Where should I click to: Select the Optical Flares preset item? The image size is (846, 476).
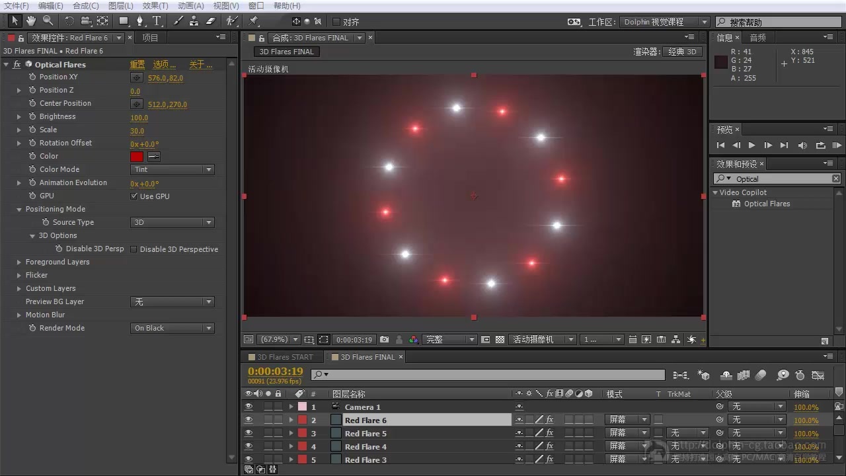[767, 204]
